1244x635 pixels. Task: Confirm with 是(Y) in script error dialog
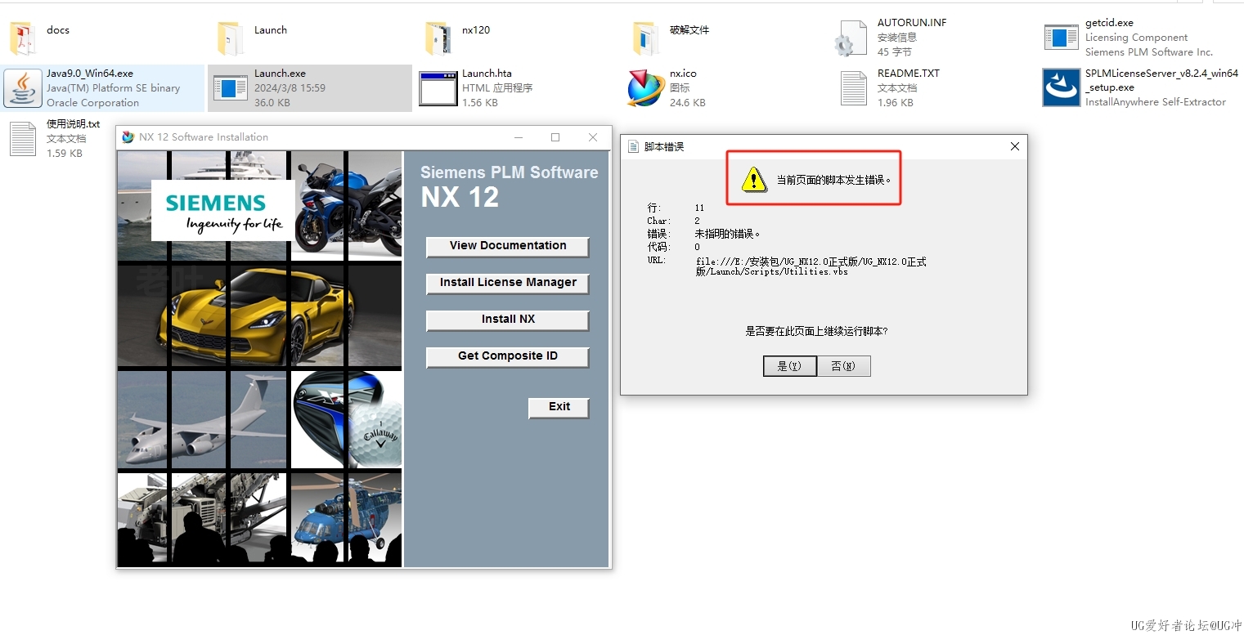789,366
